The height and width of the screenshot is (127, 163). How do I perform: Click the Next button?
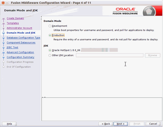pos(121,124)
